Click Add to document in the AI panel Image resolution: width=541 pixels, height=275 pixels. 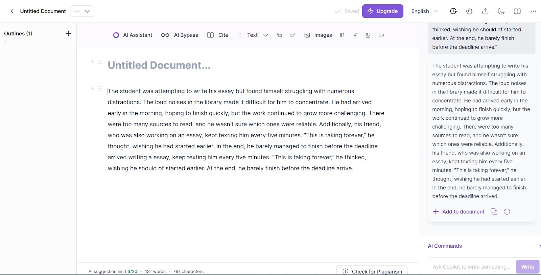pos(458,212)
